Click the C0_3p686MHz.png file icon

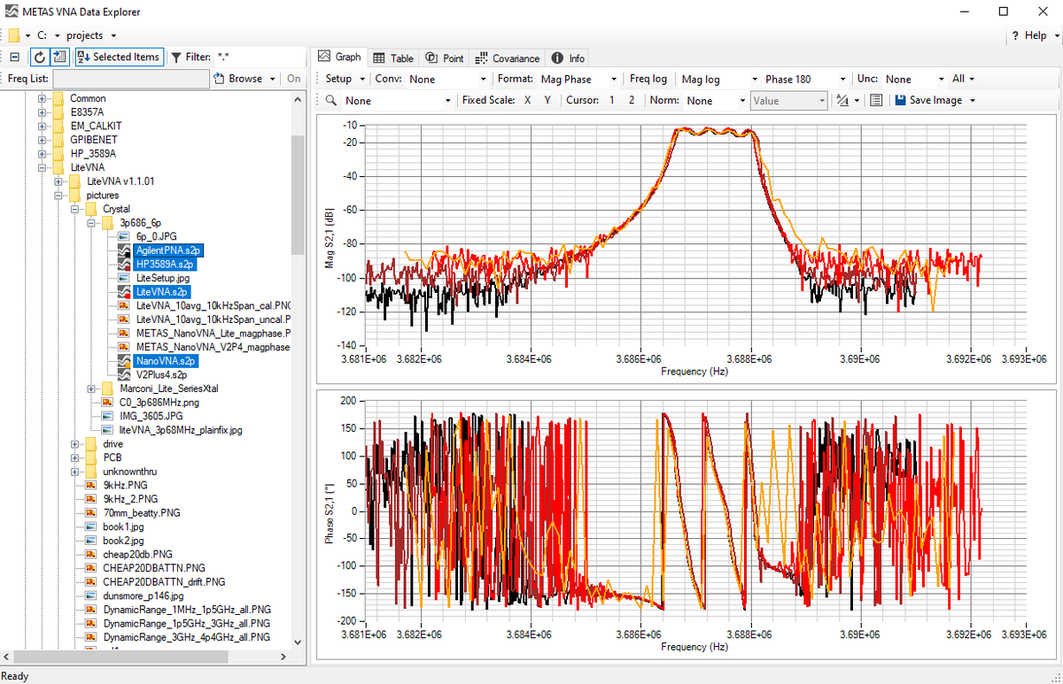[x=108, y=403]
